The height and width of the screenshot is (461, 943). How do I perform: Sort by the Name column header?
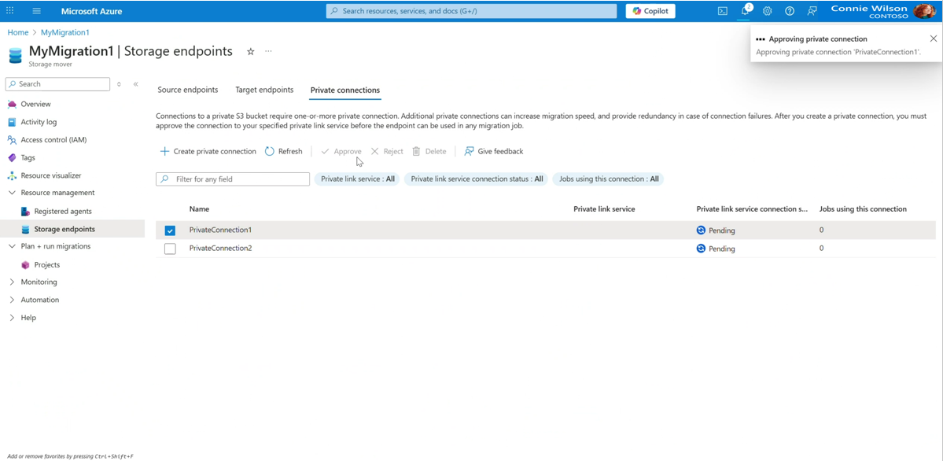(x=199, y=208)
